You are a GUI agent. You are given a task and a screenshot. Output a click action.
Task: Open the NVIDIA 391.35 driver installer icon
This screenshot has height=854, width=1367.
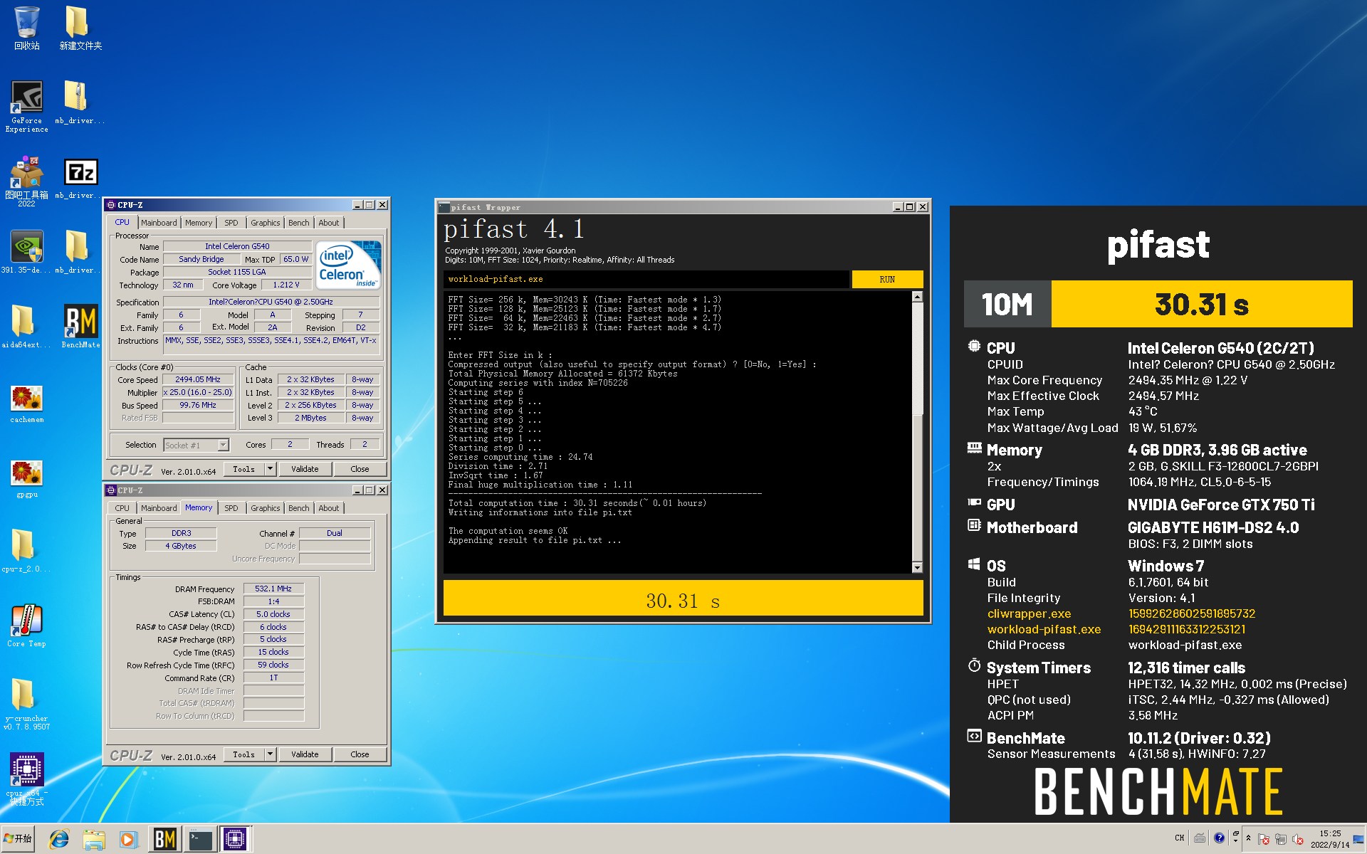(26, 251)
